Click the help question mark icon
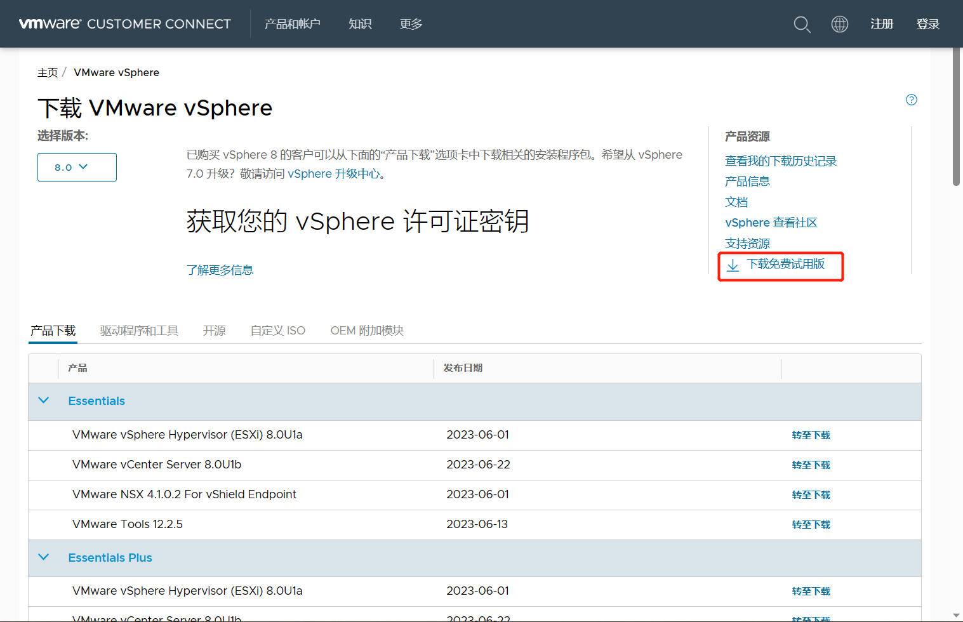The image size is (963, 622). tap(912, 100)
